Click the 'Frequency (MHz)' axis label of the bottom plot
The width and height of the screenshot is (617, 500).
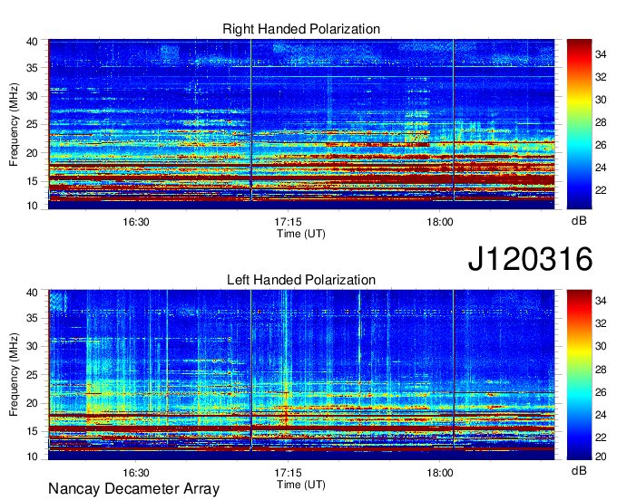tap(15, 375)
